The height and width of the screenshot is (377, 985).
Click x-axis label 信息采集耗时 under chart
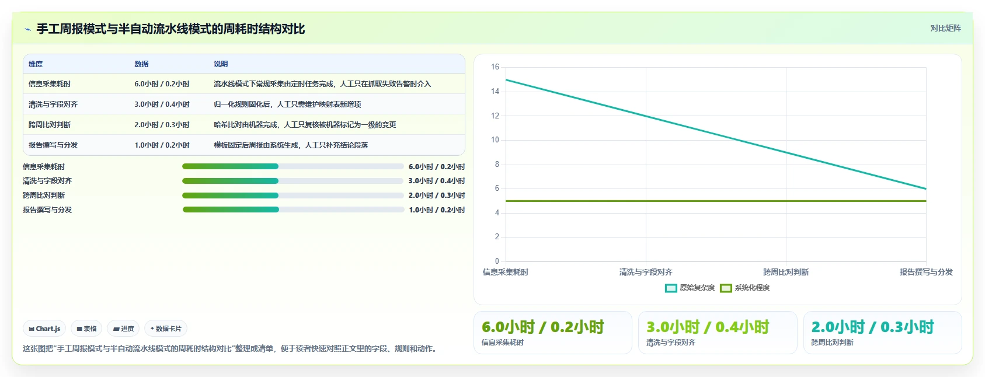coord(506,272)
